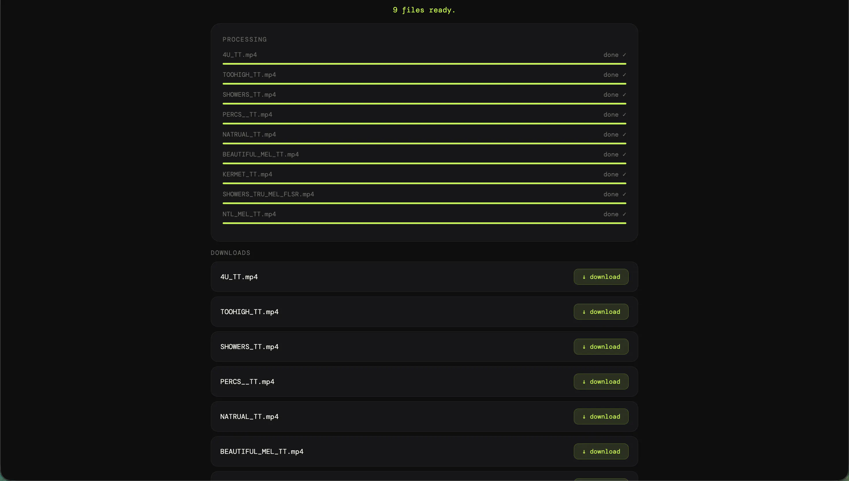Click download button for SHOWERS_TT.mp4
This screenshot has width=849, height=481.
601,346
